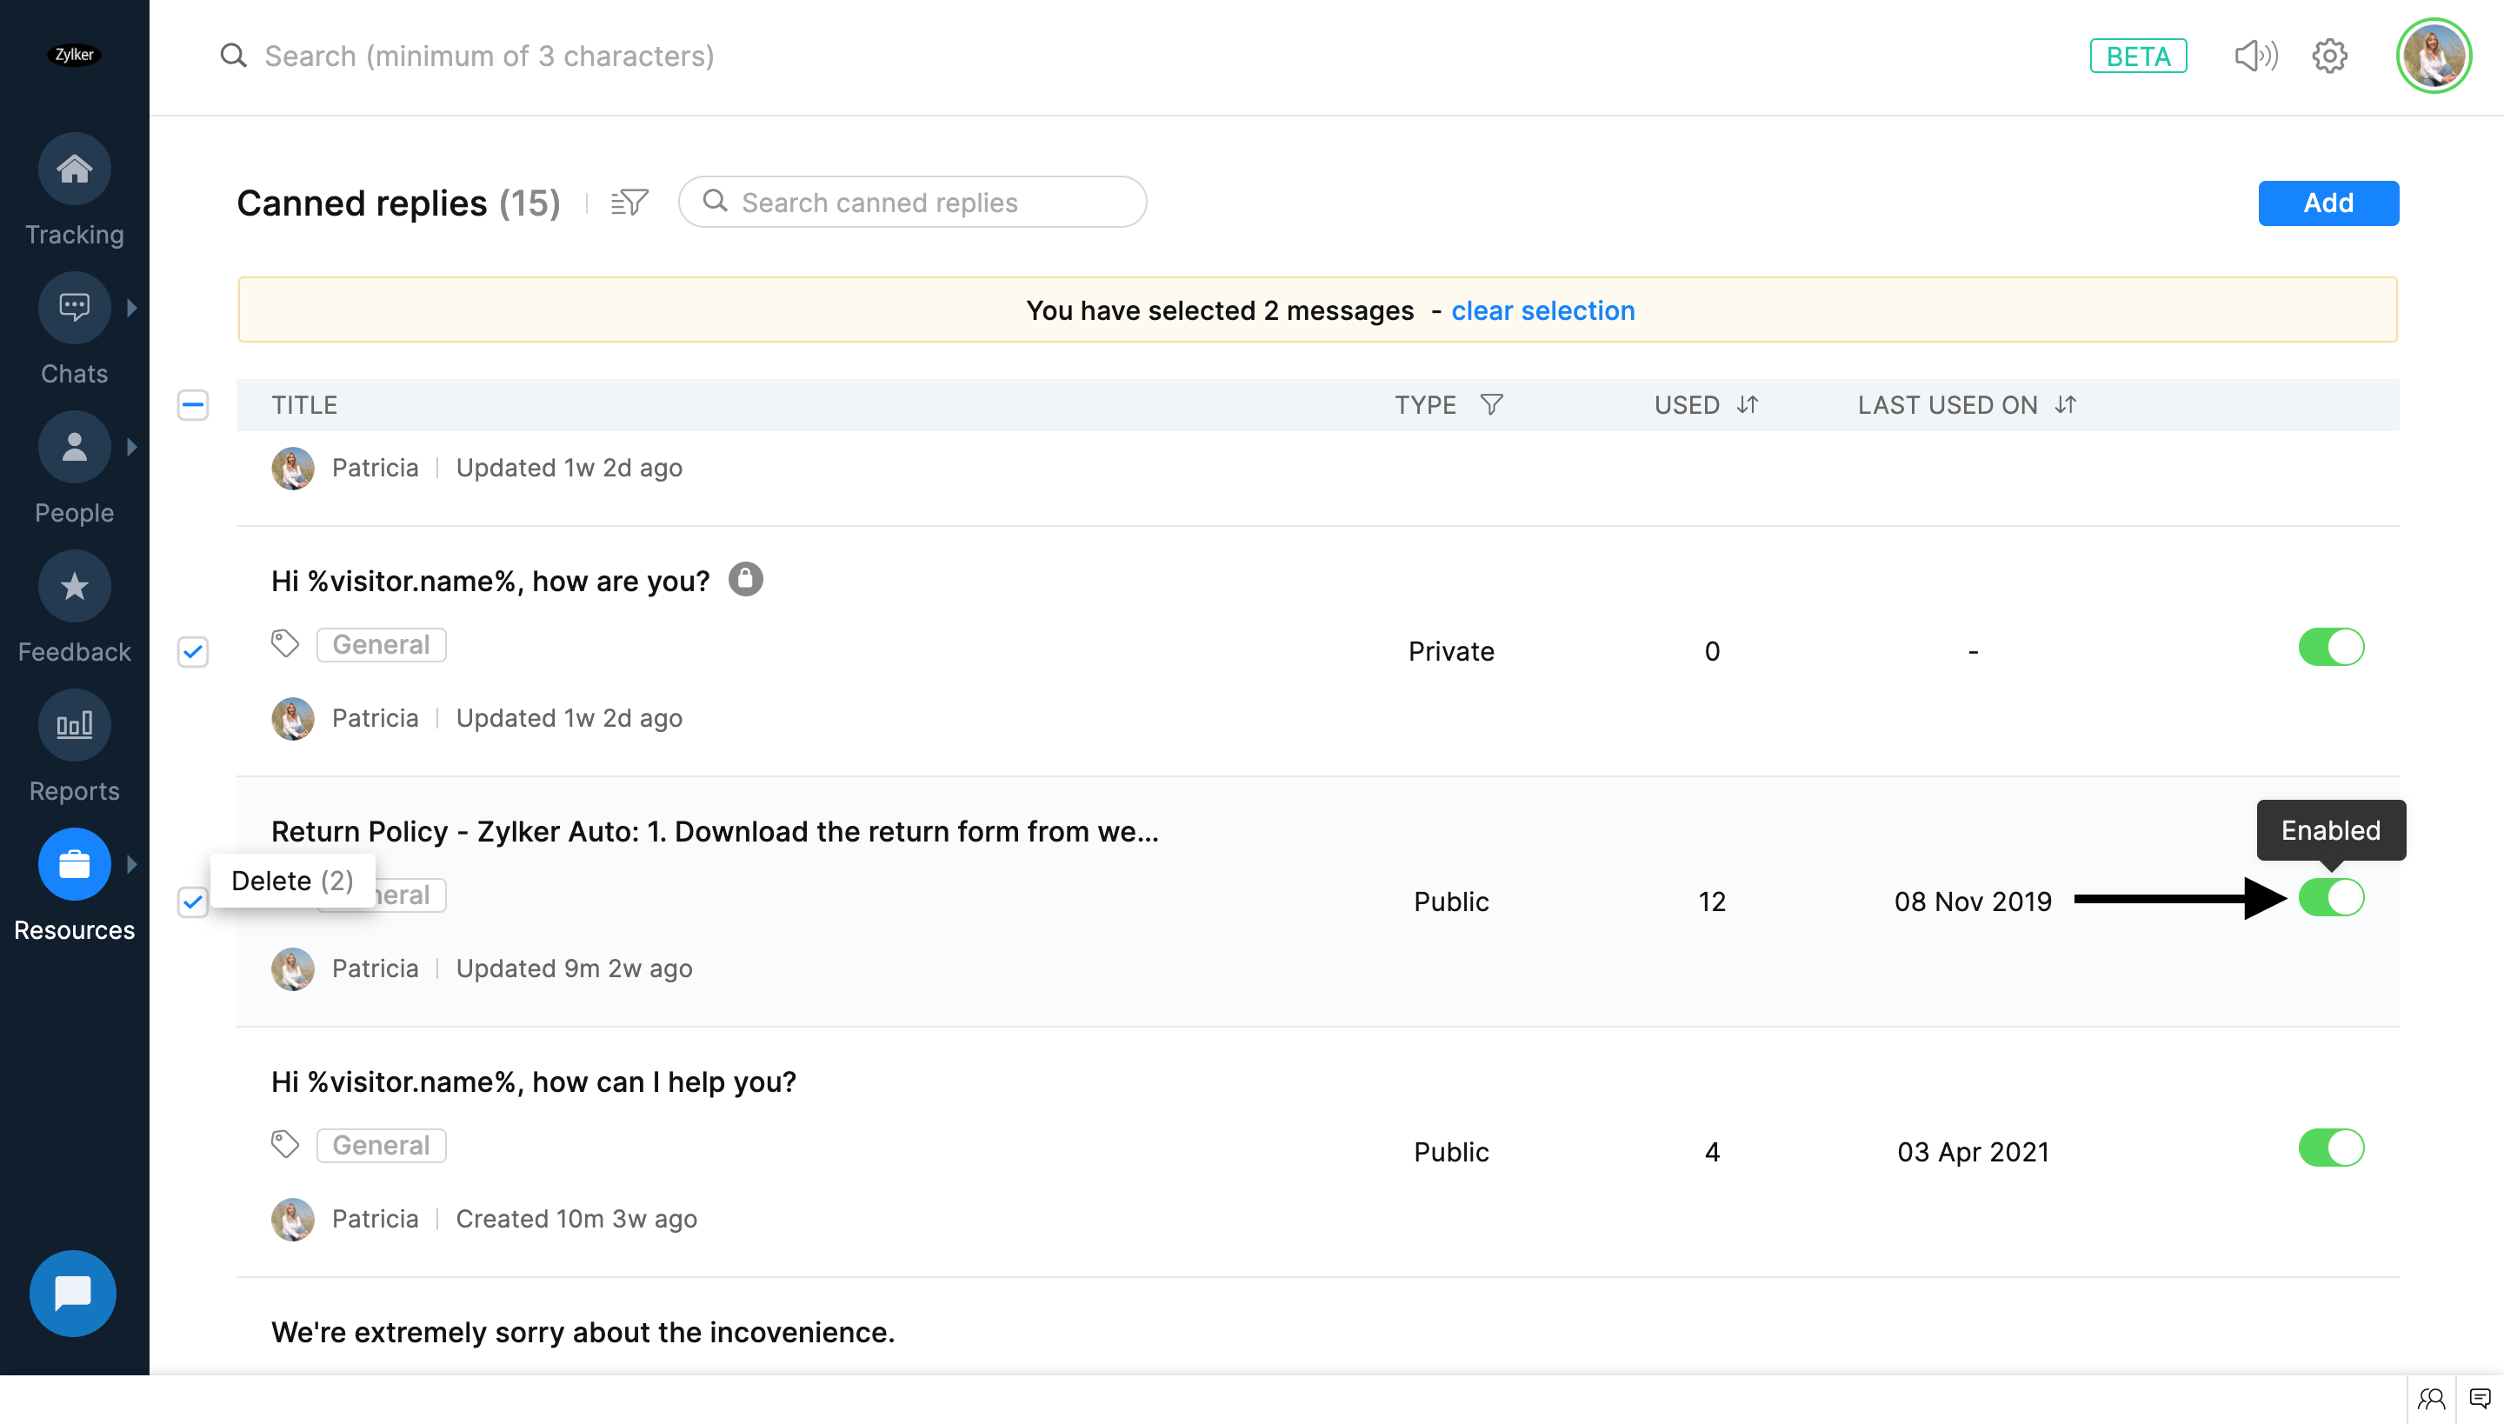This screenshot has height=1424, width=2504.
Task: Open the floating chat bubble button
Action: [73, 1293]
